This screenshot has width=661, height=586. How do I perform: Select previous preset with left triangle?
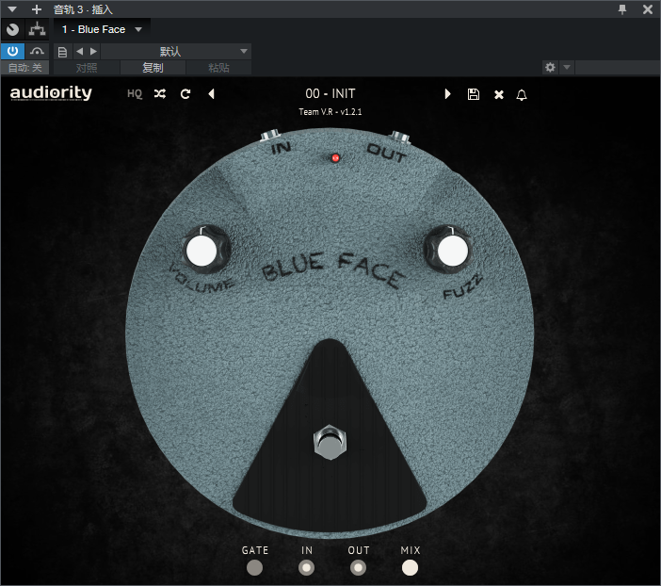(x=212, y=93)
